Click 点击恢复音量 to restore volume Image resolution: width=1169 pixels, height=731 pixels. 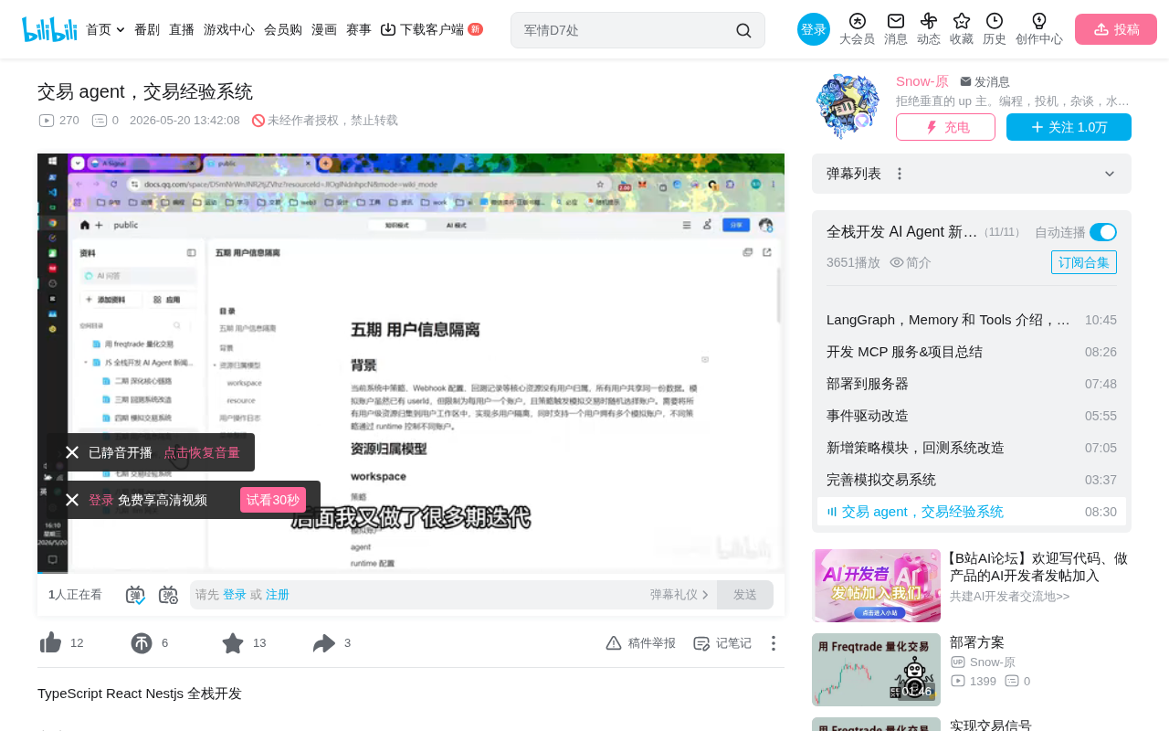pos(202,452)
